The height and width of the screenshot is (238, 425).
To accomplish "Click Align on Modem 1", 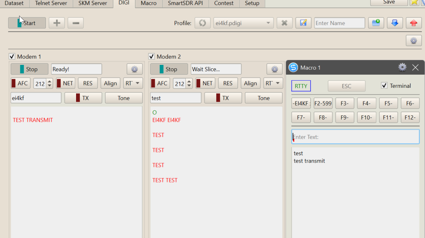I will 110,83.
